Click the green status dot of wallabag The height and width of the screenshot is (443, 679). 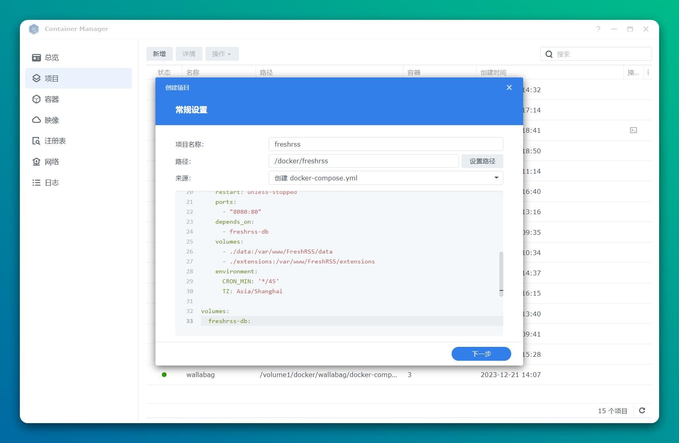164,375
